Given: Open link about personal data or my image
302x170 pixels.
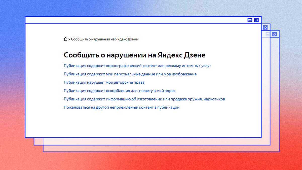Looking at the screenshot, I should pyautogui.click(x=130, y=74).
